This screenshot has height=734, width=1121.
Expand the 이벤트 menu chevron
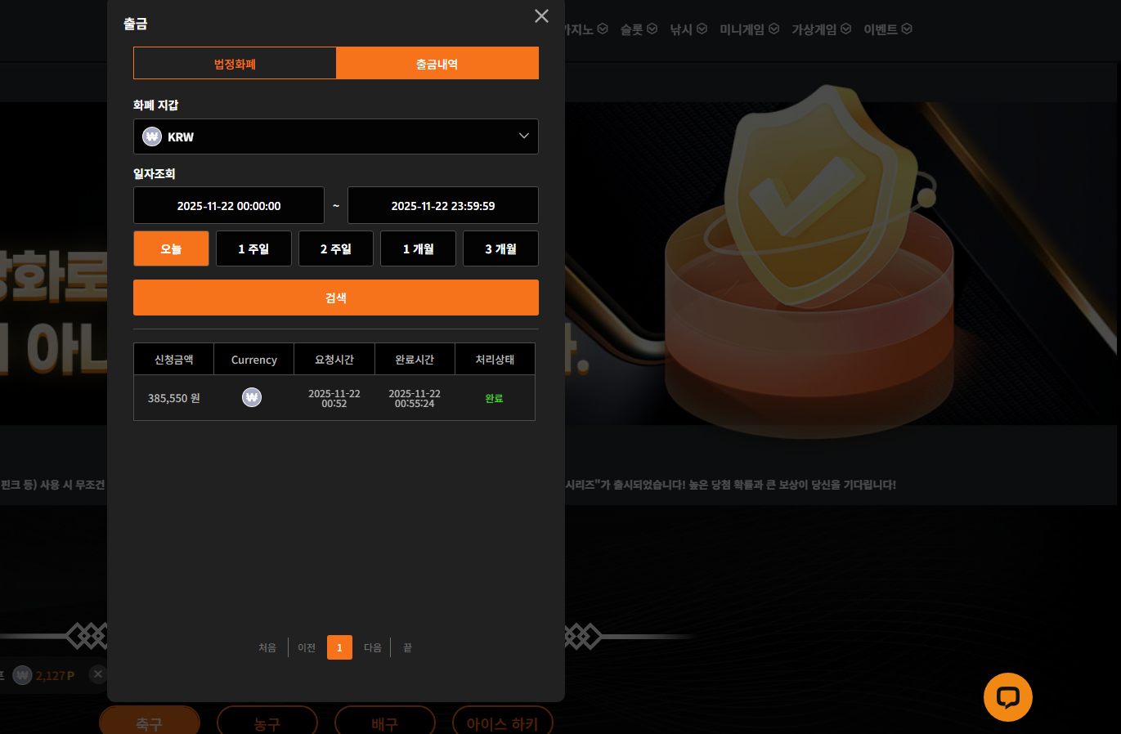coord(906,29)
